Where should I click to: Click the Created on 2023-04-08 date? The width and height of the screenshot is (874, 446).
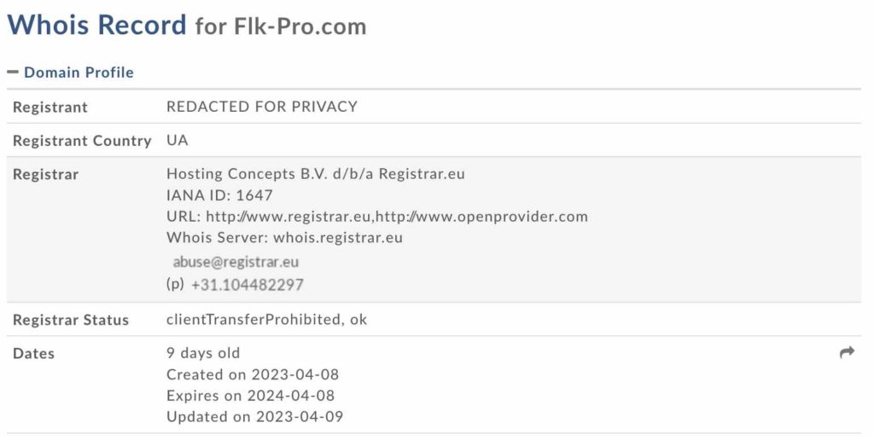[253, 374]
